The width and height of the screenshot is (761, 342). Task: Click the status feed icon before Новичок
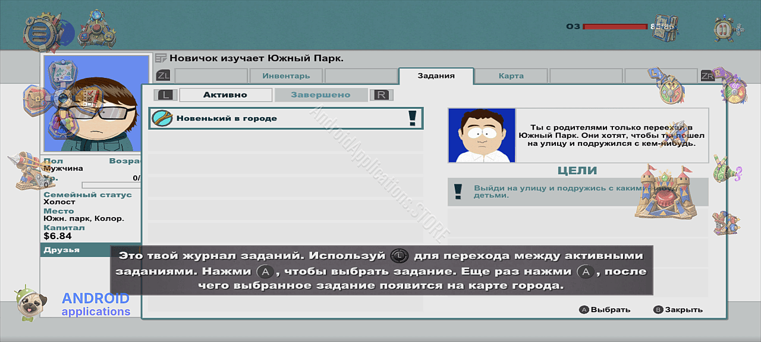161,58
